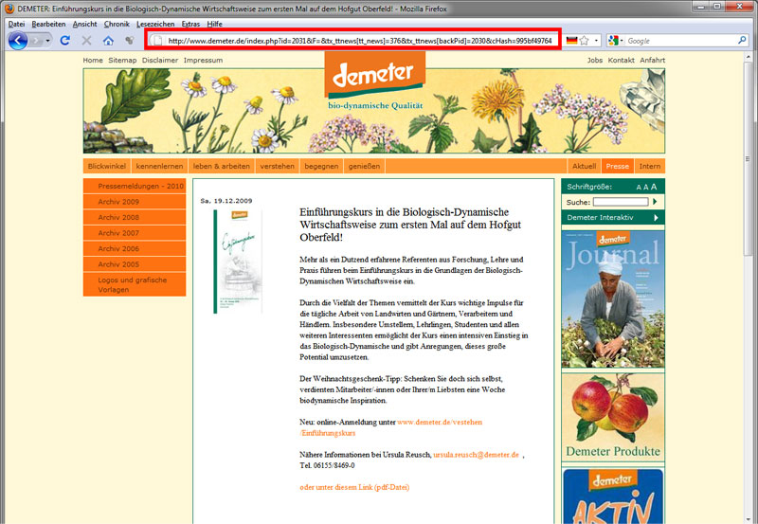Open Archiv 2007 in sidebar
This screenshot has width=758, height=524.
[135, 232]
